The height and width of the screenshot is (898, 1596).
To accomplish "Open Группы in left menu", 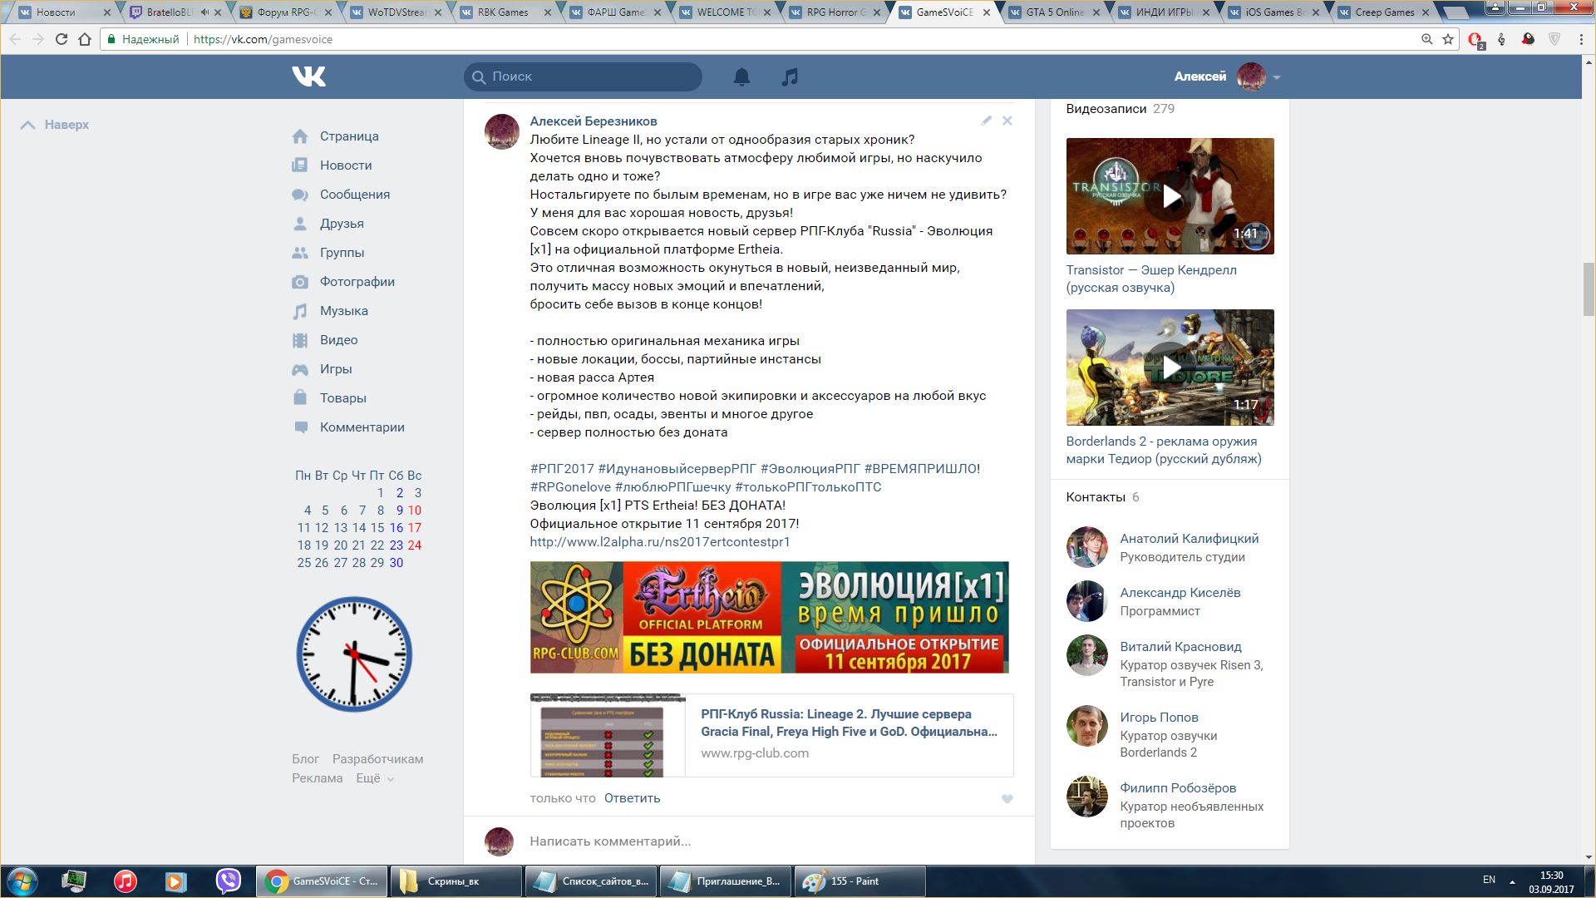I will pos(342,253).
